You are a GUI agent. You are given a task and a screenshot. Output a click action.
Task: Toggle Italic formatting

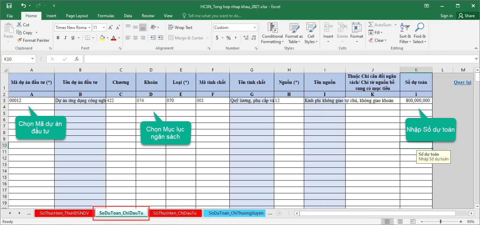(x=65, y=38)
